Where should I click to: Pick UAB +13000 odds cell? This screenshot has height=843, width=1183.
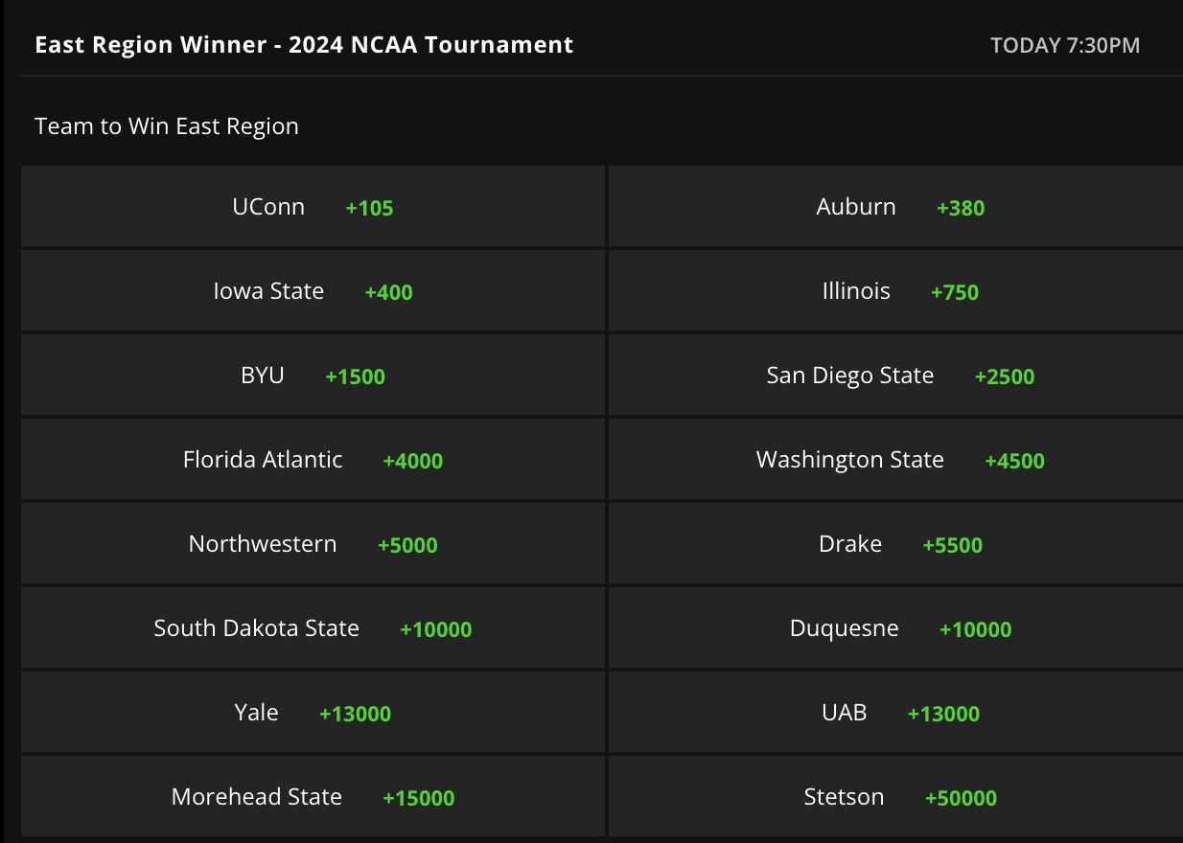click(895, 713)
